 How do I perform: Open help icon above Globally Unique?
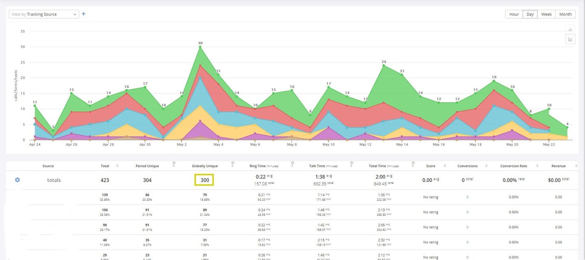[x=233, y=163]
